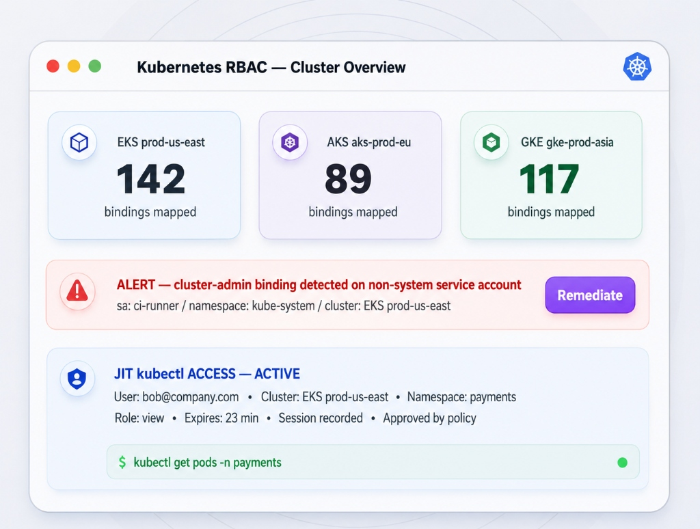Click the AKS aks-prod-eu card title
This screenshot has height=529, width=700.
click(368, 142)
